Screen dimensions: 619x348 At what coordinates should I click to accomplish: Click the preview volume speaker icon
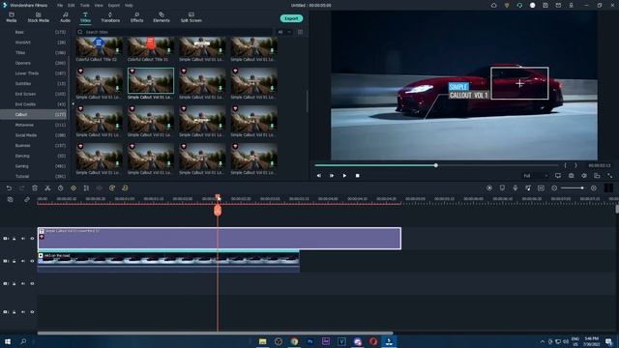584,176
